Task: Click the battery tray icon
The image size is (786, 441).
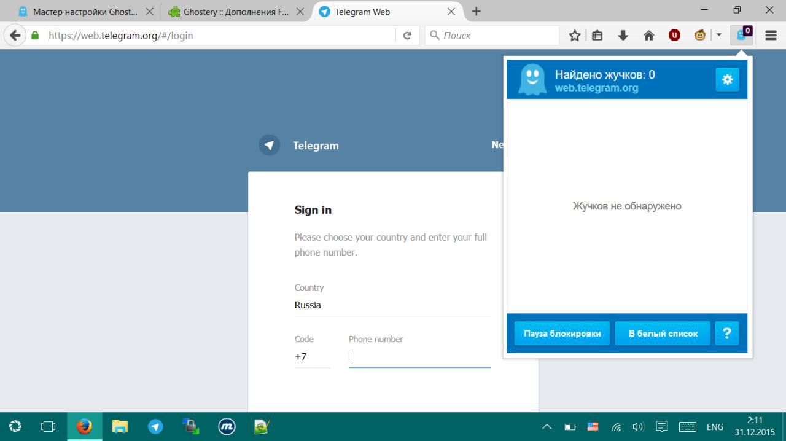Action: click(x=570, y=427)
